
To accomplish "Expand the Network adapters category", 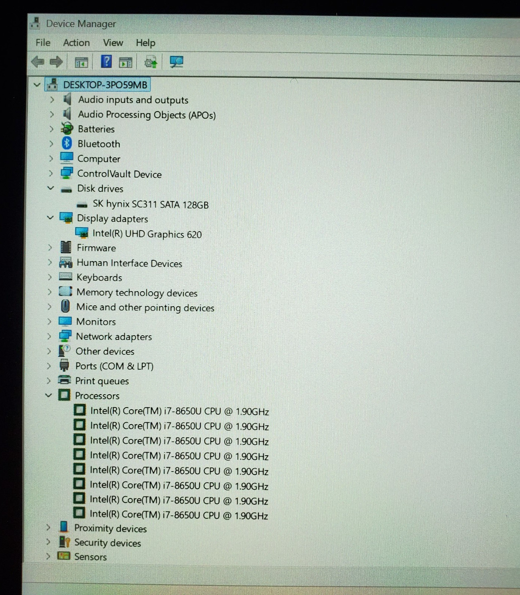I will (x=49, y=336).
